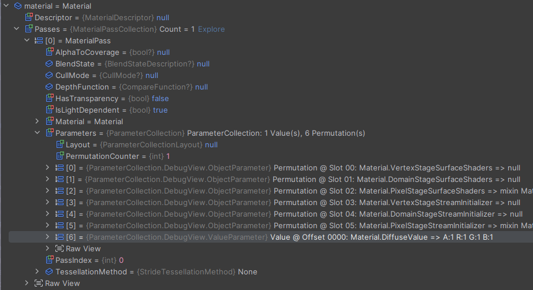Expand the Material = Material child node
Viewport: 533px width, 290px height.
pyautogui.click(x=37, y=121)
